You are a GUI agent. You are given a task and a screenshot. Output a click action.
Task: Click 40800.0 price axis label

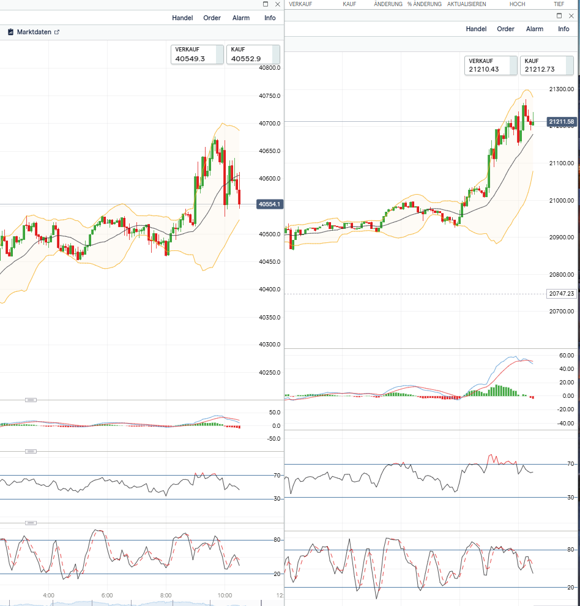[x=270, y=68]
